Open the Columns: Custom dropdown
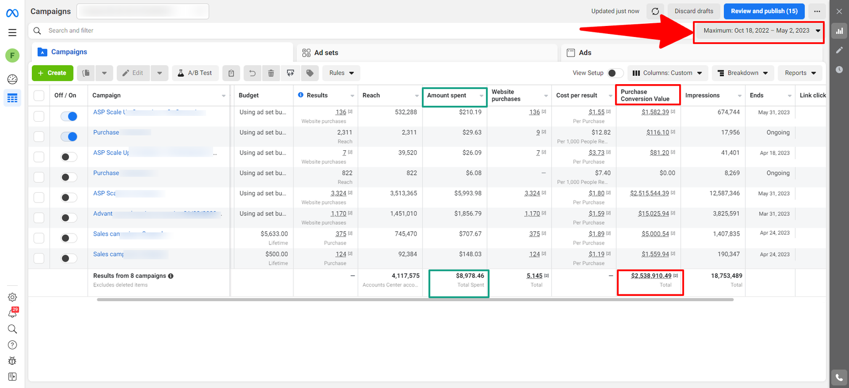Screen dimensions: 849x388 point(668,73)
